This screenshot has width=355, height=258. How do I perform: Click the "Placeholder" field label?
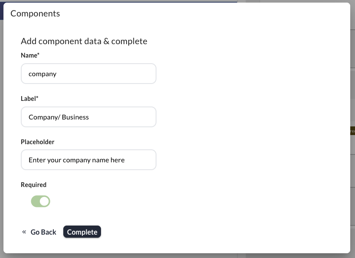point(38,142)
